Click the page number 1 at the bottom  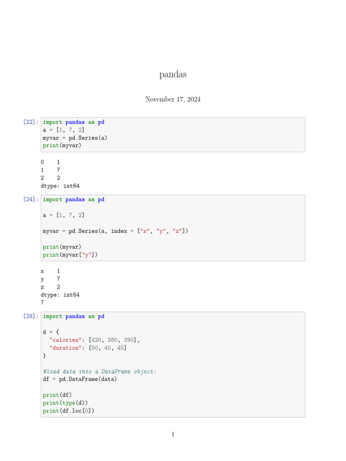[173, 434]
